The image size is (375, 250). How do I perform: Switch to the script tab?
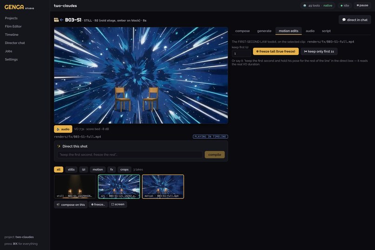click(x=326, y=31)
